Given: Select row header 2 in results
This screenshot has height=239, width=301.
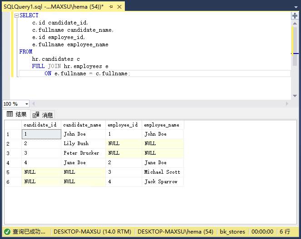Looking at the screenshot, I should click(13, 144).
